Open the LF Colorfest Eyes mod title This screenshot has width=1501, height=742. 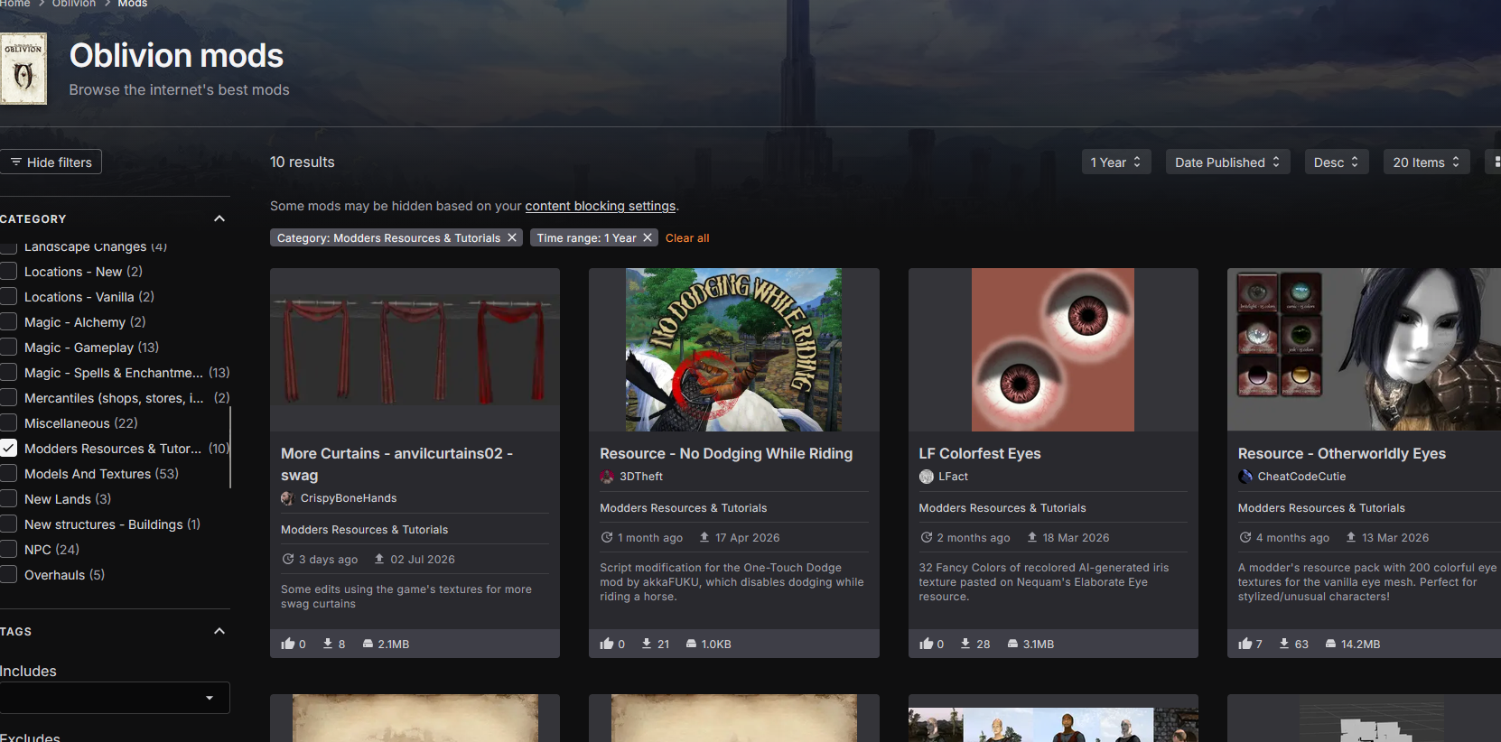point(980,453)
